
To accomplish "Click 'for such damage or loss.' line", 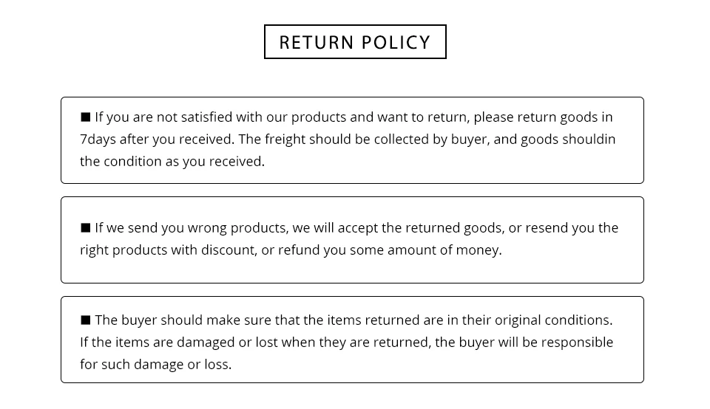I will pyautogui.click(x=156, y=364).
